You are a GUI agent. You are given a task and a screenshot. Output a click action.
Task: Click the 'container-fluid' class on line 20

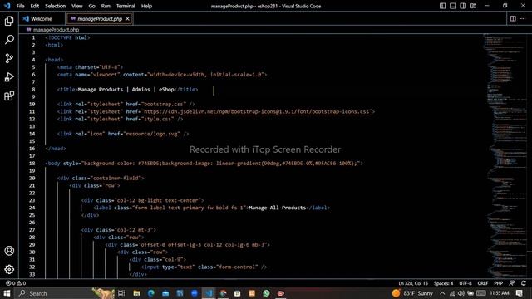pos(116,179)
